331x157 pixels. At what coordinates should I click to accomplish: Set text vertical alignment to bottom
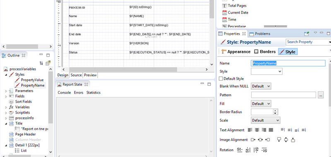click(x=297, y=130)
